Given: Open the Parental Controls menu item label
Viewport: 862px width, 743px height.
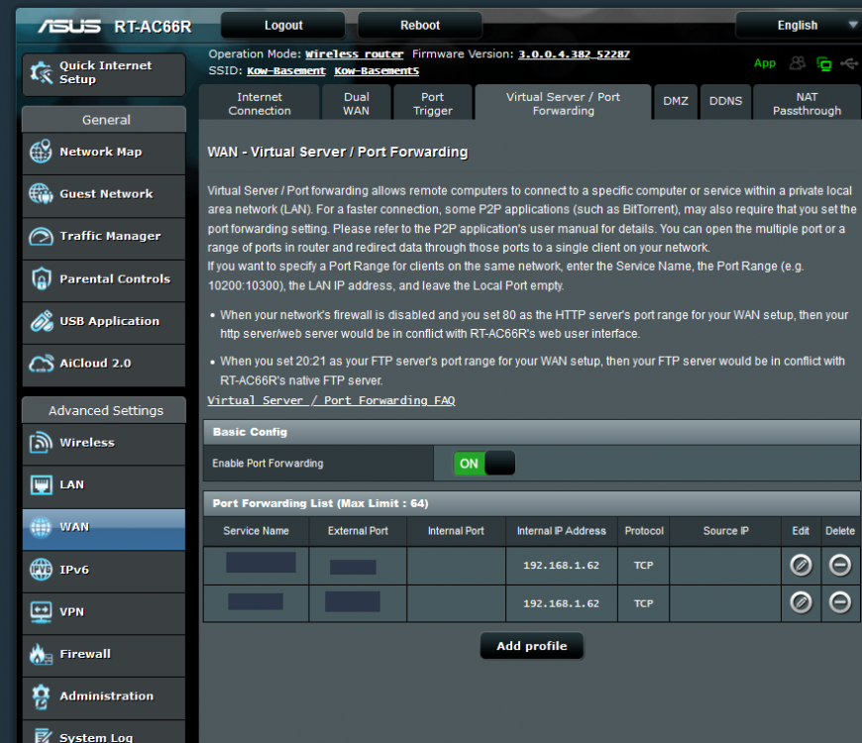Looking at the screenshot, I should pos(115,278).
